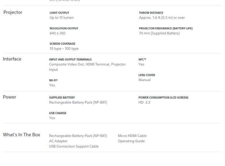Click the SUPPLIED BATTERY label

point(62,98)
